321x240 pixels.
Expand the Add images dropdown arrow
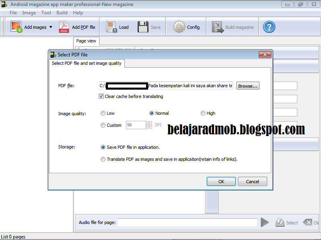click(51, 27)
